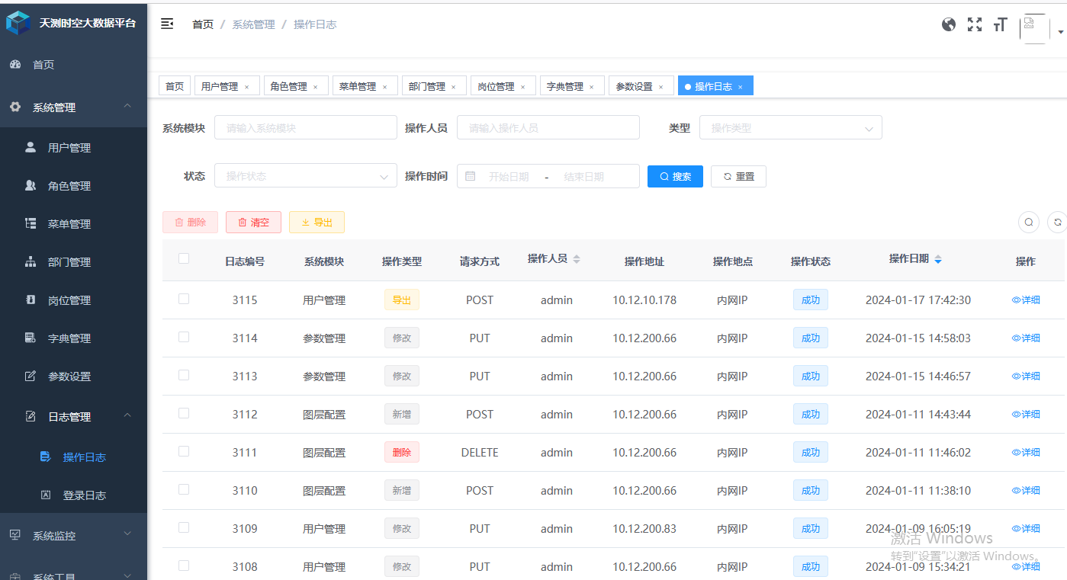
Task: Check the checkbox for log 3115
Action: coord(183,300)
